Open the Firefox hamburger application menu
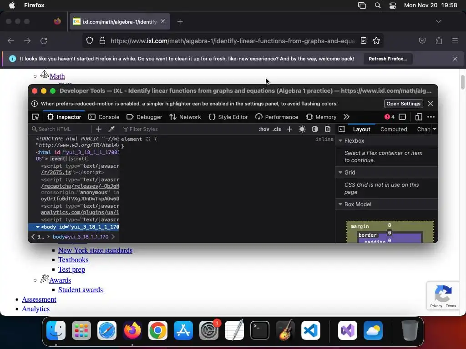The image size is (466, 349). [455, 40]
